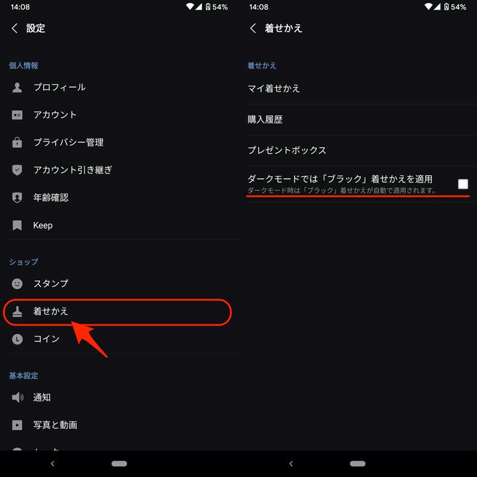Tap the coin icon beside コイン
477x477 pixels.
pyautogui.click(x=17, y=339)
